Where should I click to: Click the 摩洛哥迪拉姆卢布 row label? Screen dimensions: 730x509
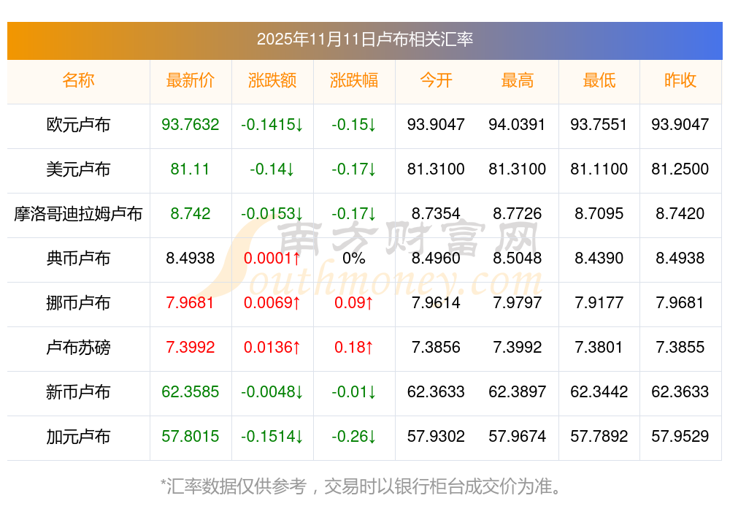[x=78, y=214]
